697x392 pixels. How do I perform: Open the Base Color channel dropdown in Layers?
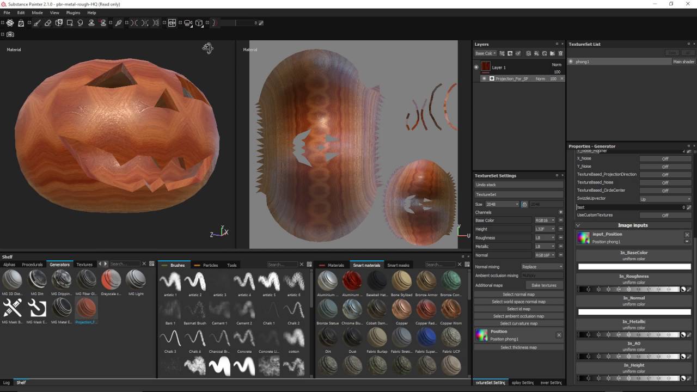(x=485, y=53)
